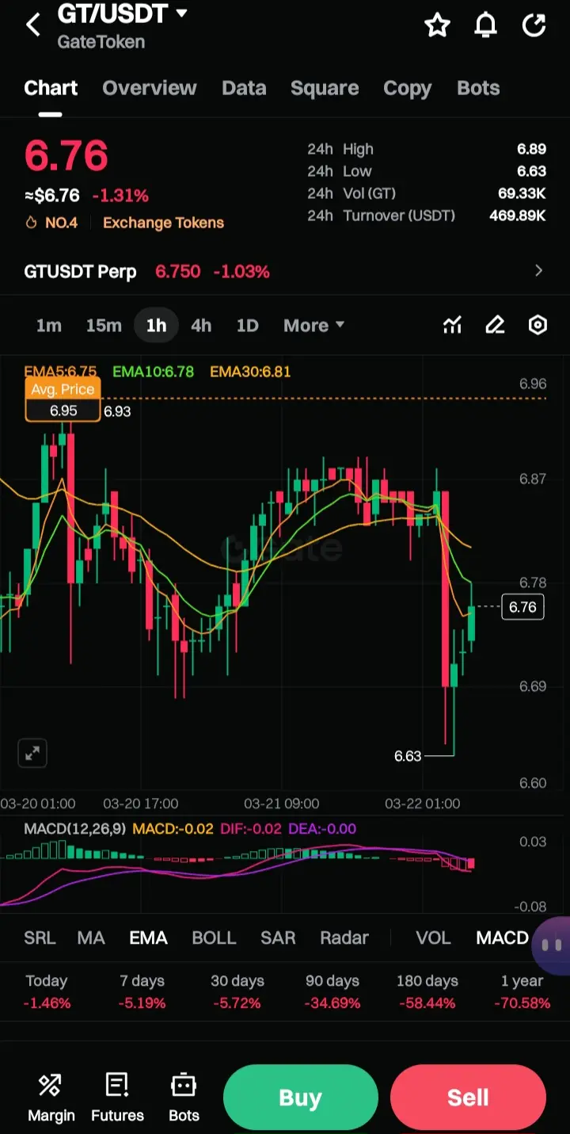The image size is (570, 1134).
Task: Tap the current price 6.76 tag on chart
Action: coord(522,607)
